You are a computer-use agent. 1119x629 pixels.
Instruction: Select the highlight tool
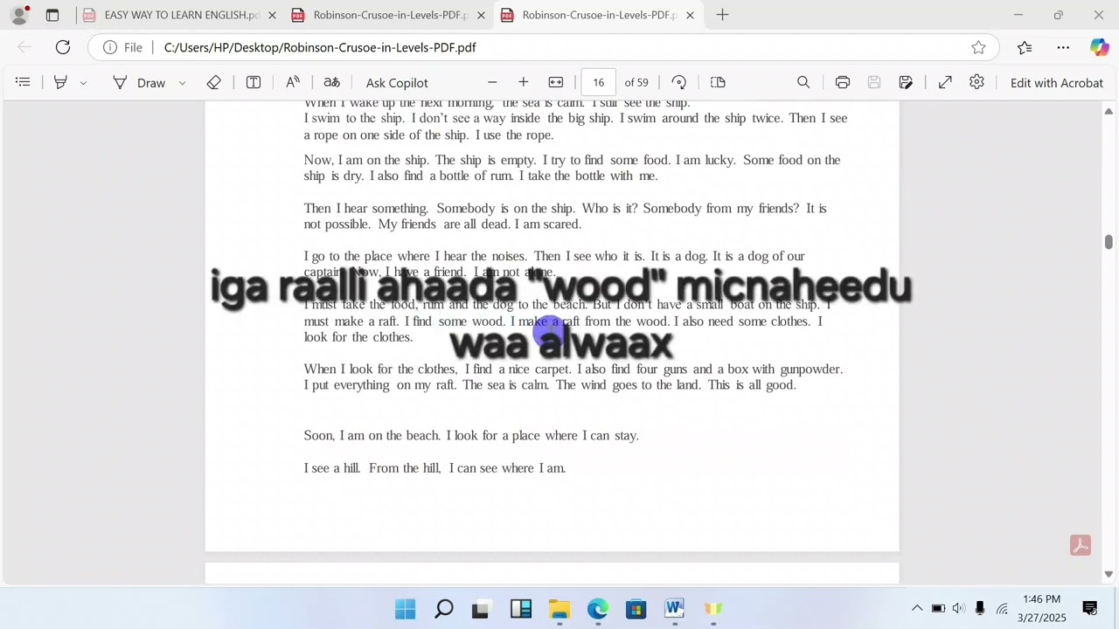tap(60, 82)
